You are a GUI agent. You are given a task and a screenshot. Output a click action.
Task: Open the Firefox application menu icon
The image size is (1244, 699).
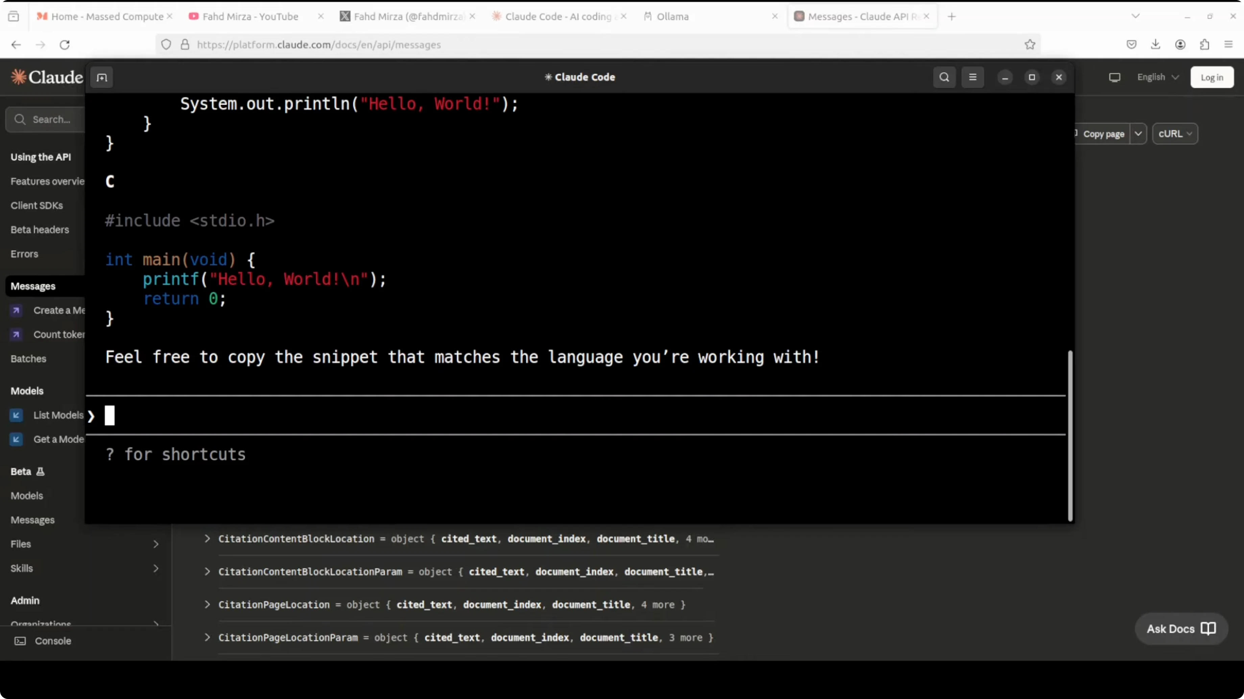[x=1228, y=44]
